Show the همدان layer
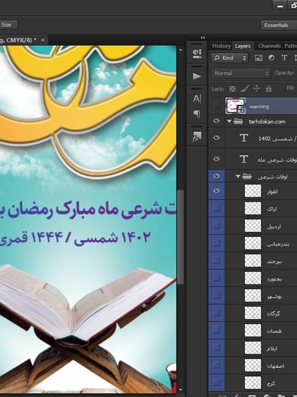The width and height of the screenshot is (297, 397). pos(216,330)
